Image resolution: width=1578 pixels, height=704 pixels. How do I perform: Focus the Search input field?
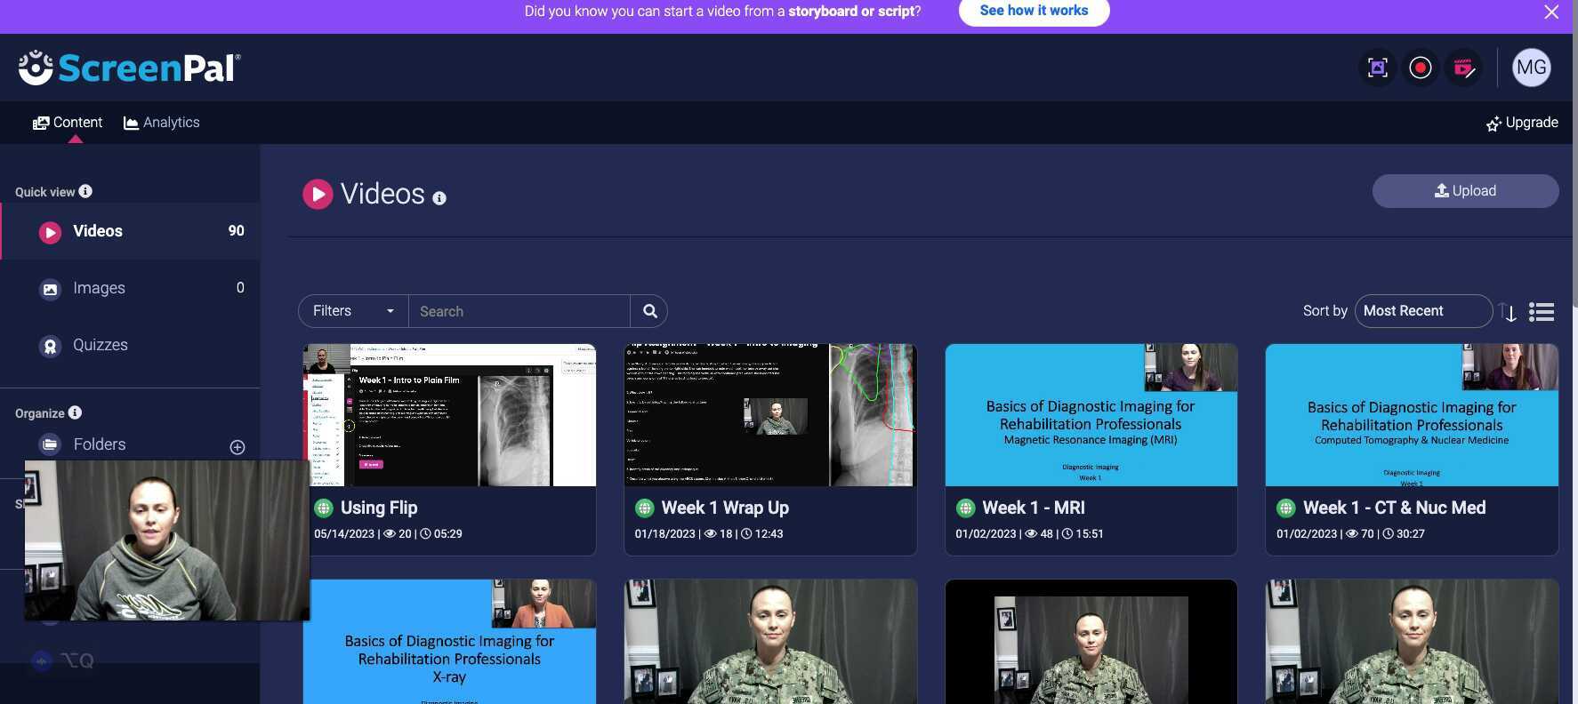pos(519,311)
